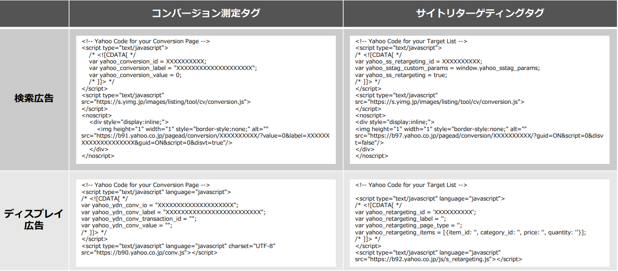Image resolution: width=618 pixels, height=271 pixels.
Task: Click 'Yahoo Code for your Target List' comment in 検索広告 row
Action: point(411,41)
